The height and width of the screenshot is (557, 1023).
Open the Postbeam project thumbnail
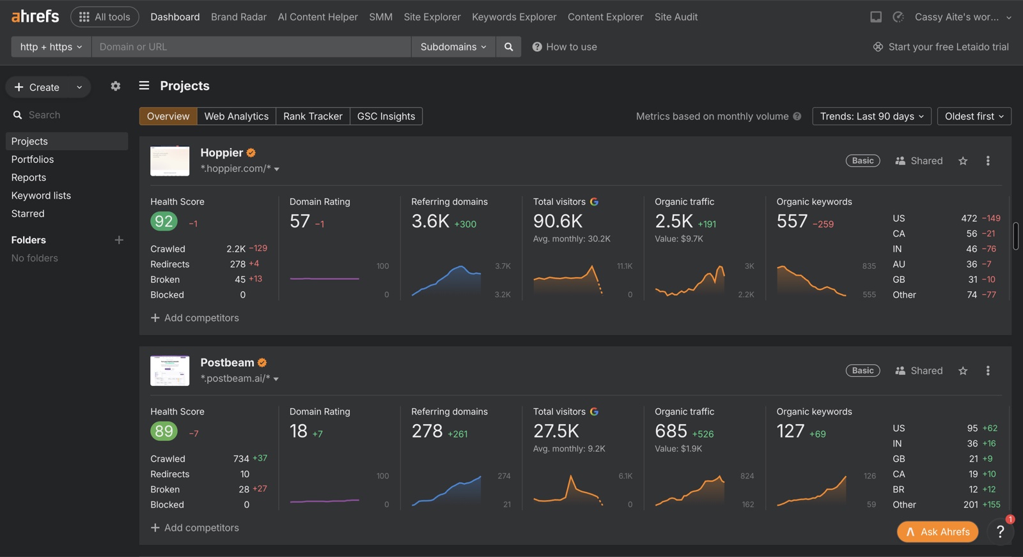(169, 370)
